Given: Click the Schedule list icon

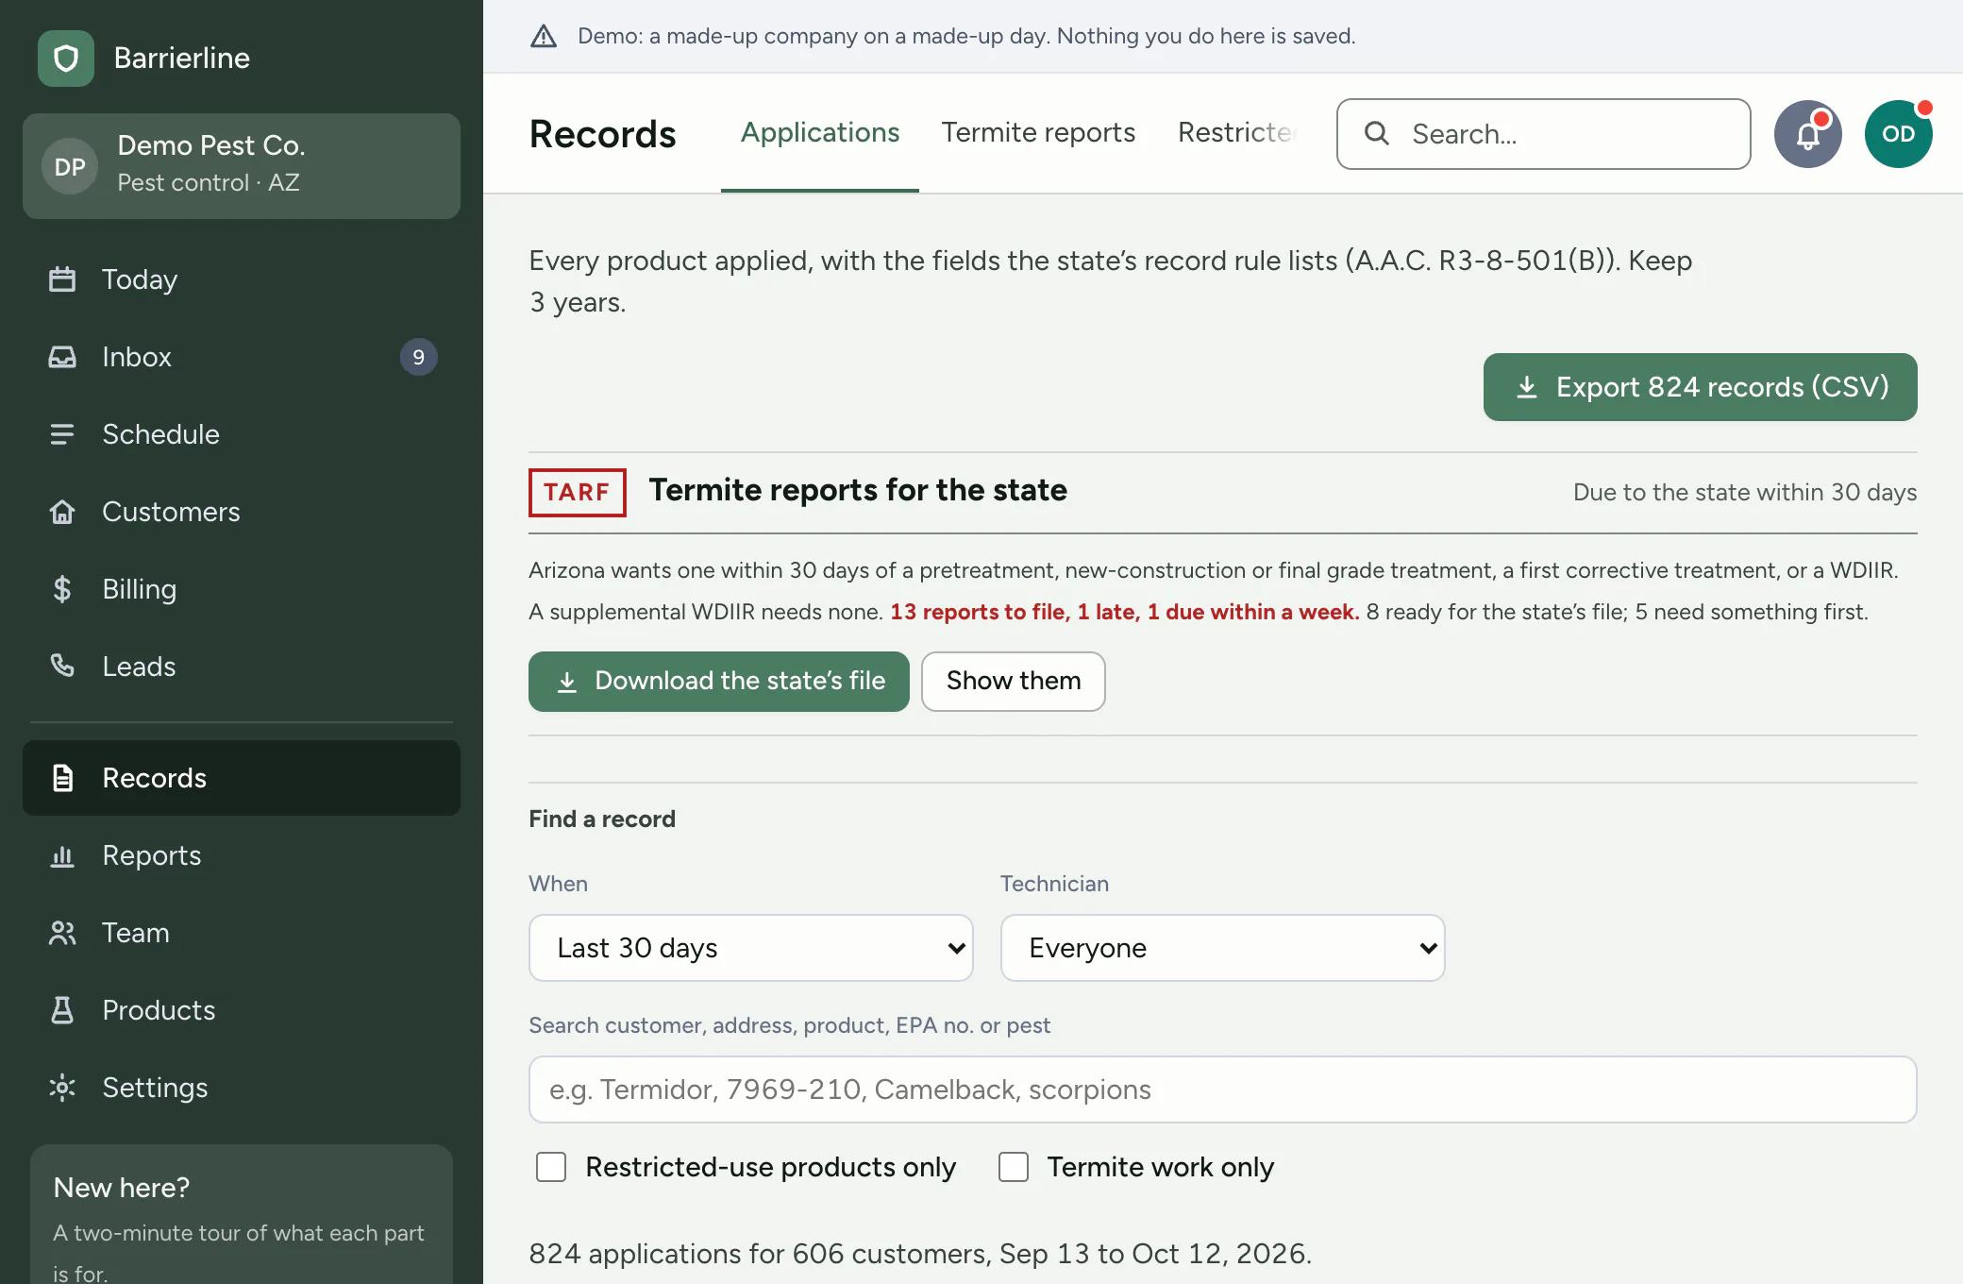Looking at the screenshot, I should (62, 434).
